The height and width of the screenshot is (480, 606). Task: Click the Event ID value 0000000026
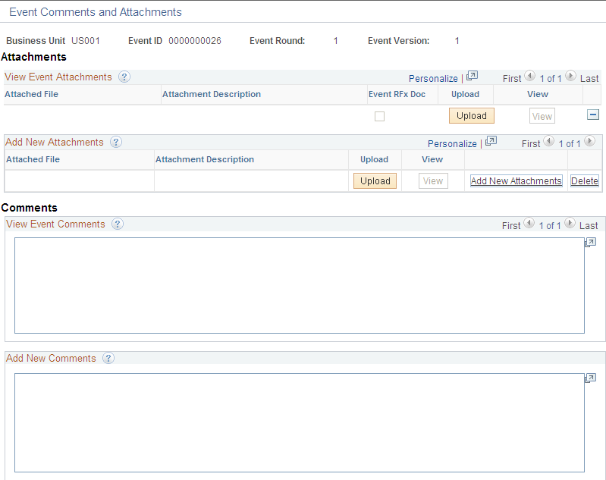point(195,41)
